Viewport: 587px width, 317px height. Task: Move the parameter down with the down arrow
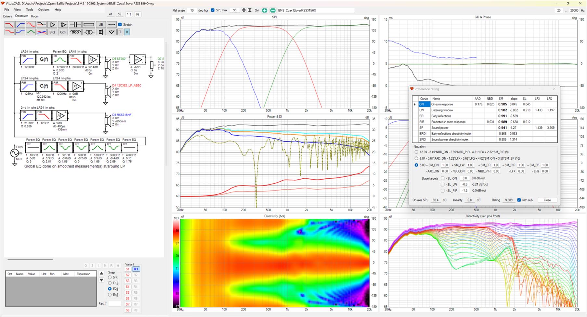(101, 280)
